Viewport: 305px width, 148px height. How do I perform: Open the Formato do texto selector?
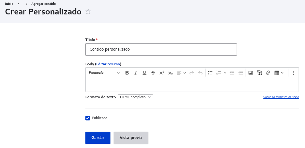click(x=135, y=97)
